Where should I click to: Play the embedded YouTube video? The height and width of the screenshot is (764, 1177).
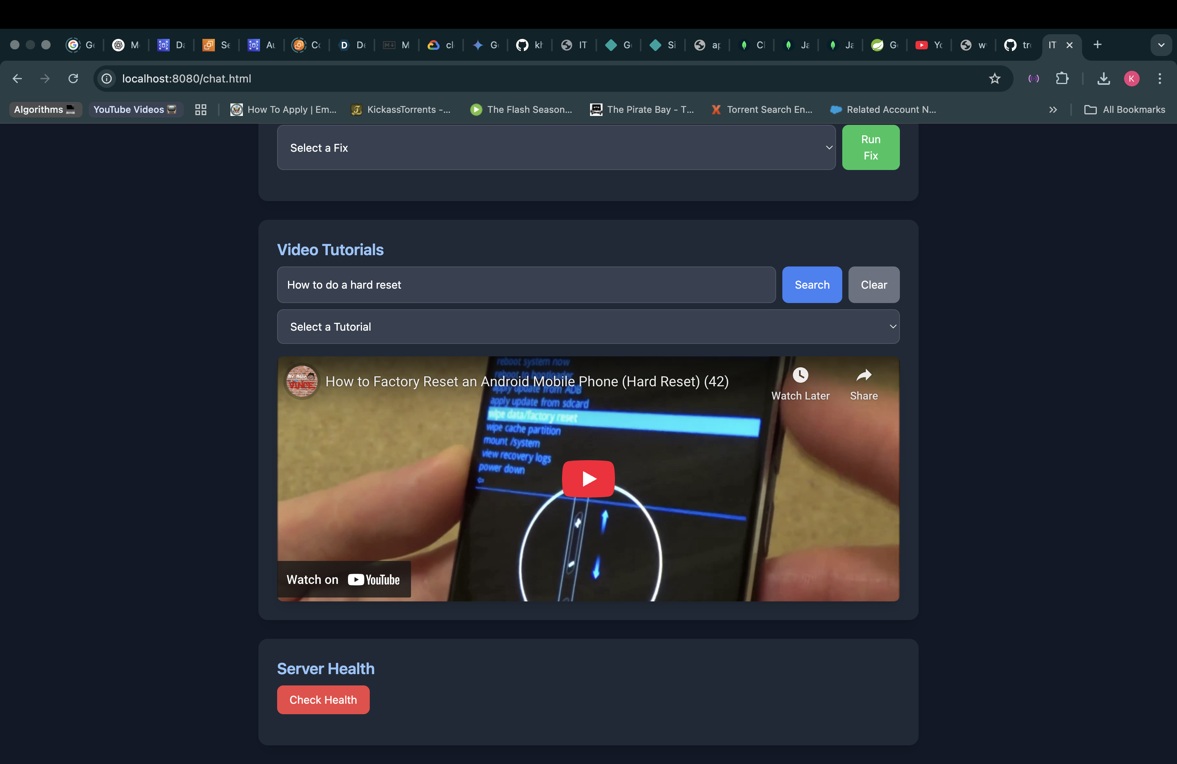coord(588,478)
